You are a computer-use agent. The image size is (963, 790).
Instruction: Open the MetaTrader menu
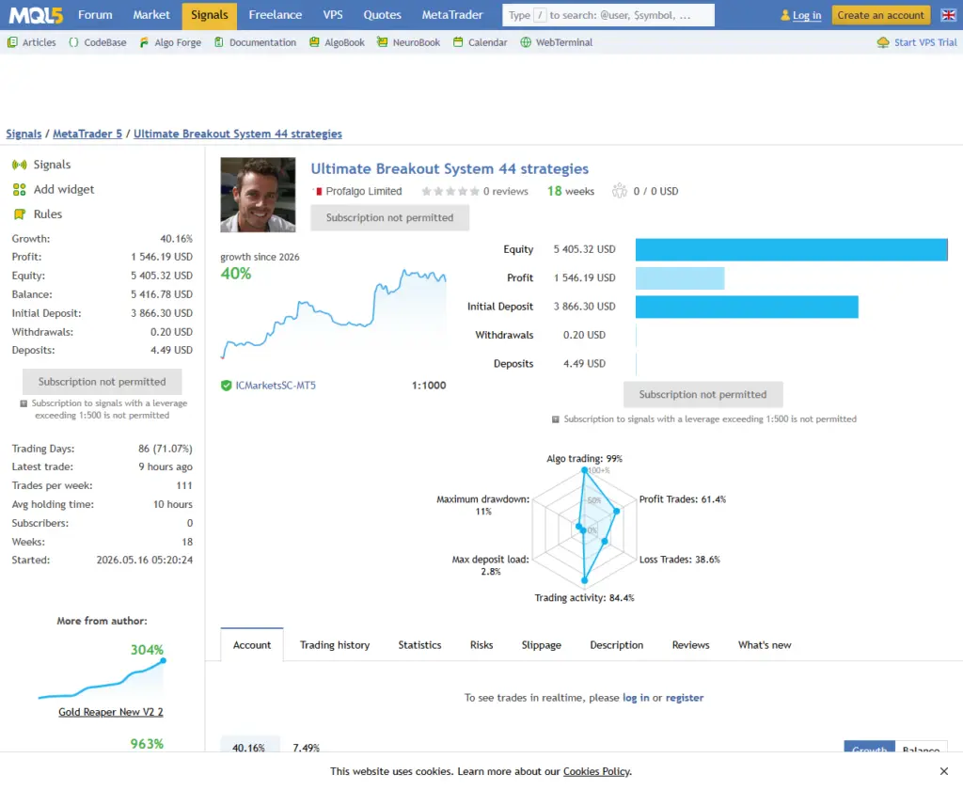(x=452, y=15)
